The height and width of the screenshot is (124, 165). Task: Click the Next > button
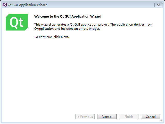pos(107,117)
